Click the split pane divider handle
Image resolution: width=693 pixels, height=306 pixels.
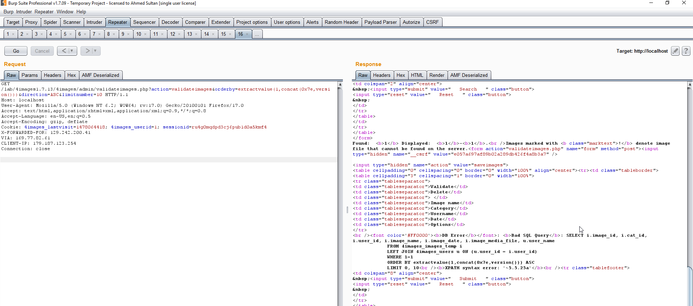(347, 209)
